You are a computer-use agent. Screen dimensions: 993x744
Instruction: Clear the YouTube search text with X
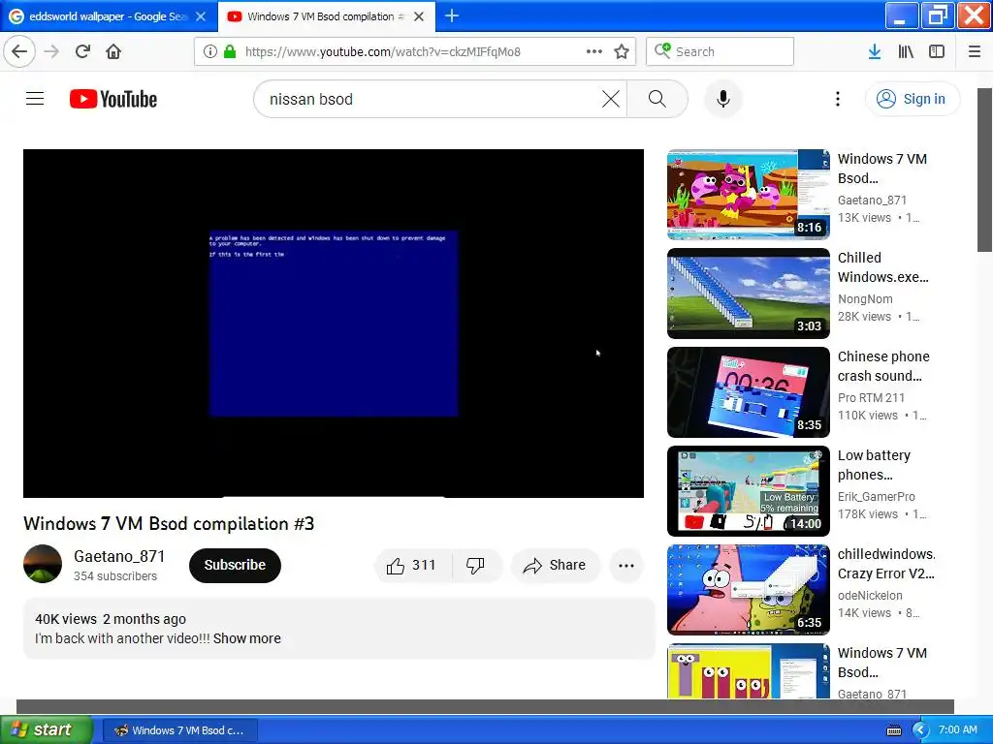point(611,99)
